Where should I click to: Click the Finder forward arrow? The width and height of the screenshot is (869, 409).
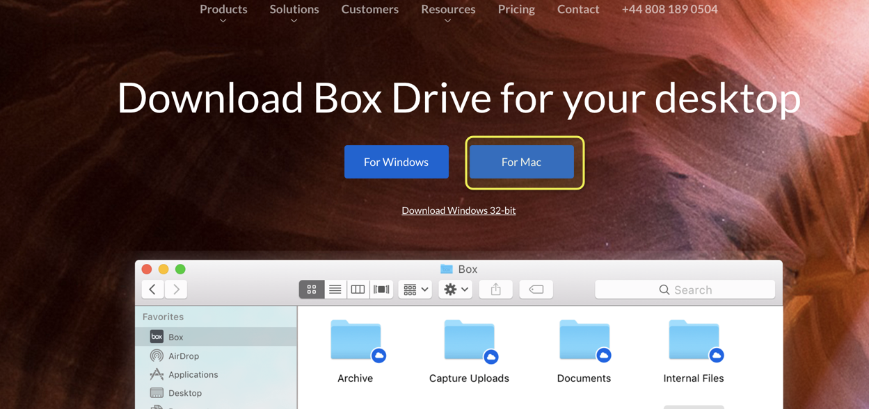[x=177, y=290]
